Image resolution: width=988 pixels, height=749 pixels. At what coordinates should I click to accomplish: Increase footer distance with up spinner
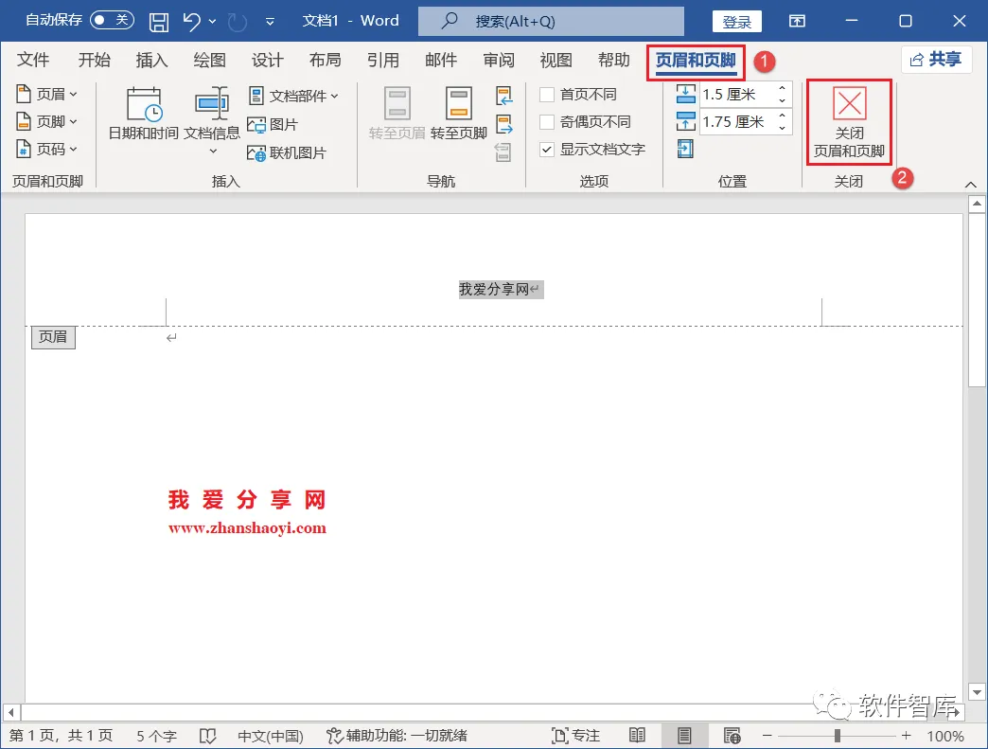coord(782,116)
